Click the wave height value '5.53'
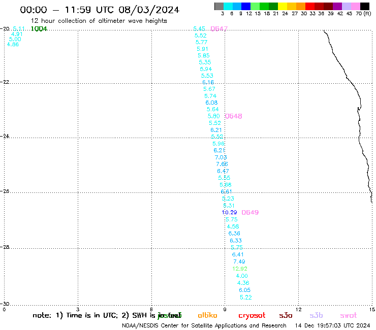 click(207, 76)
